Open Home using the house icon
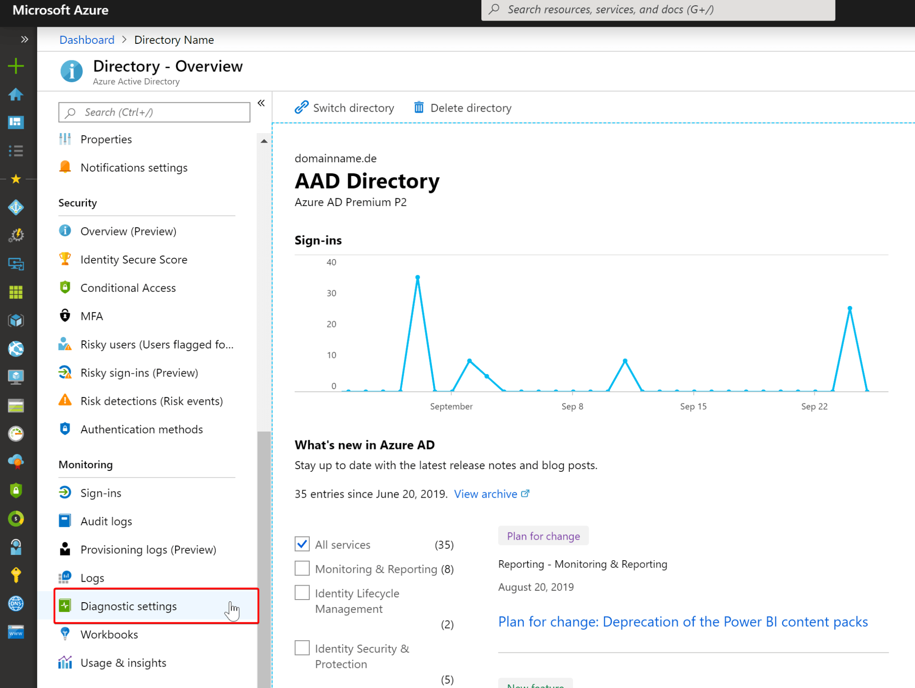Screen dimensions: 915x688 click(16, 94)
